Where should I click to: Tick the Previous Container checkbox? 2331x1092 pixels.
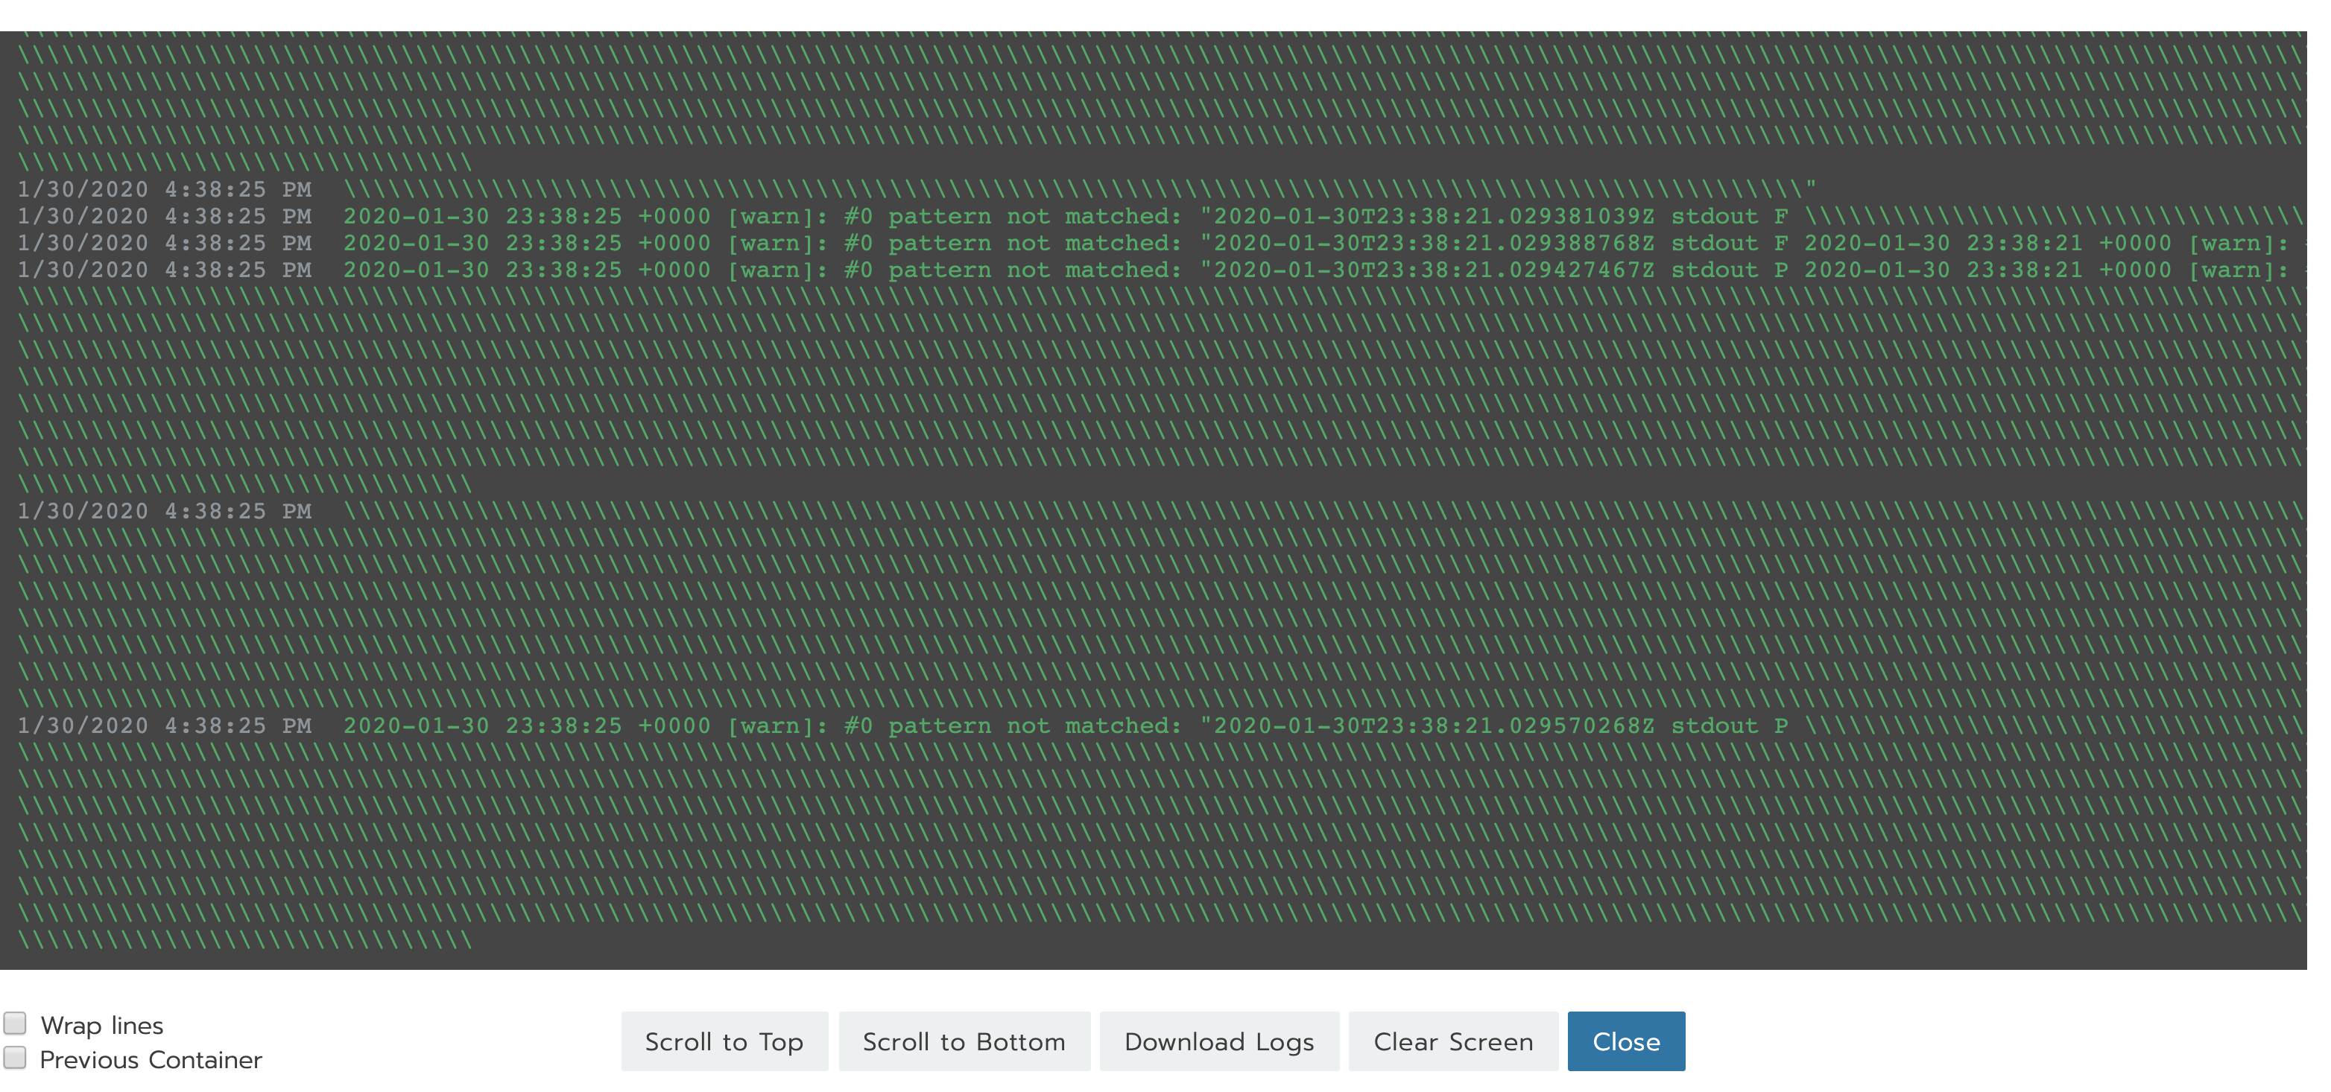(x=16, y=1058)
